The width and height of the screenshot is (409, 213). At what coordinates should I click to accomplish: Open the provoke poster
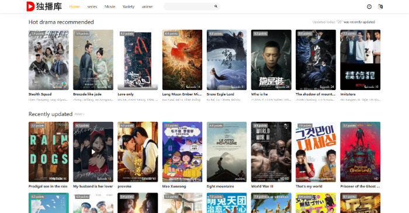point(138,152)
